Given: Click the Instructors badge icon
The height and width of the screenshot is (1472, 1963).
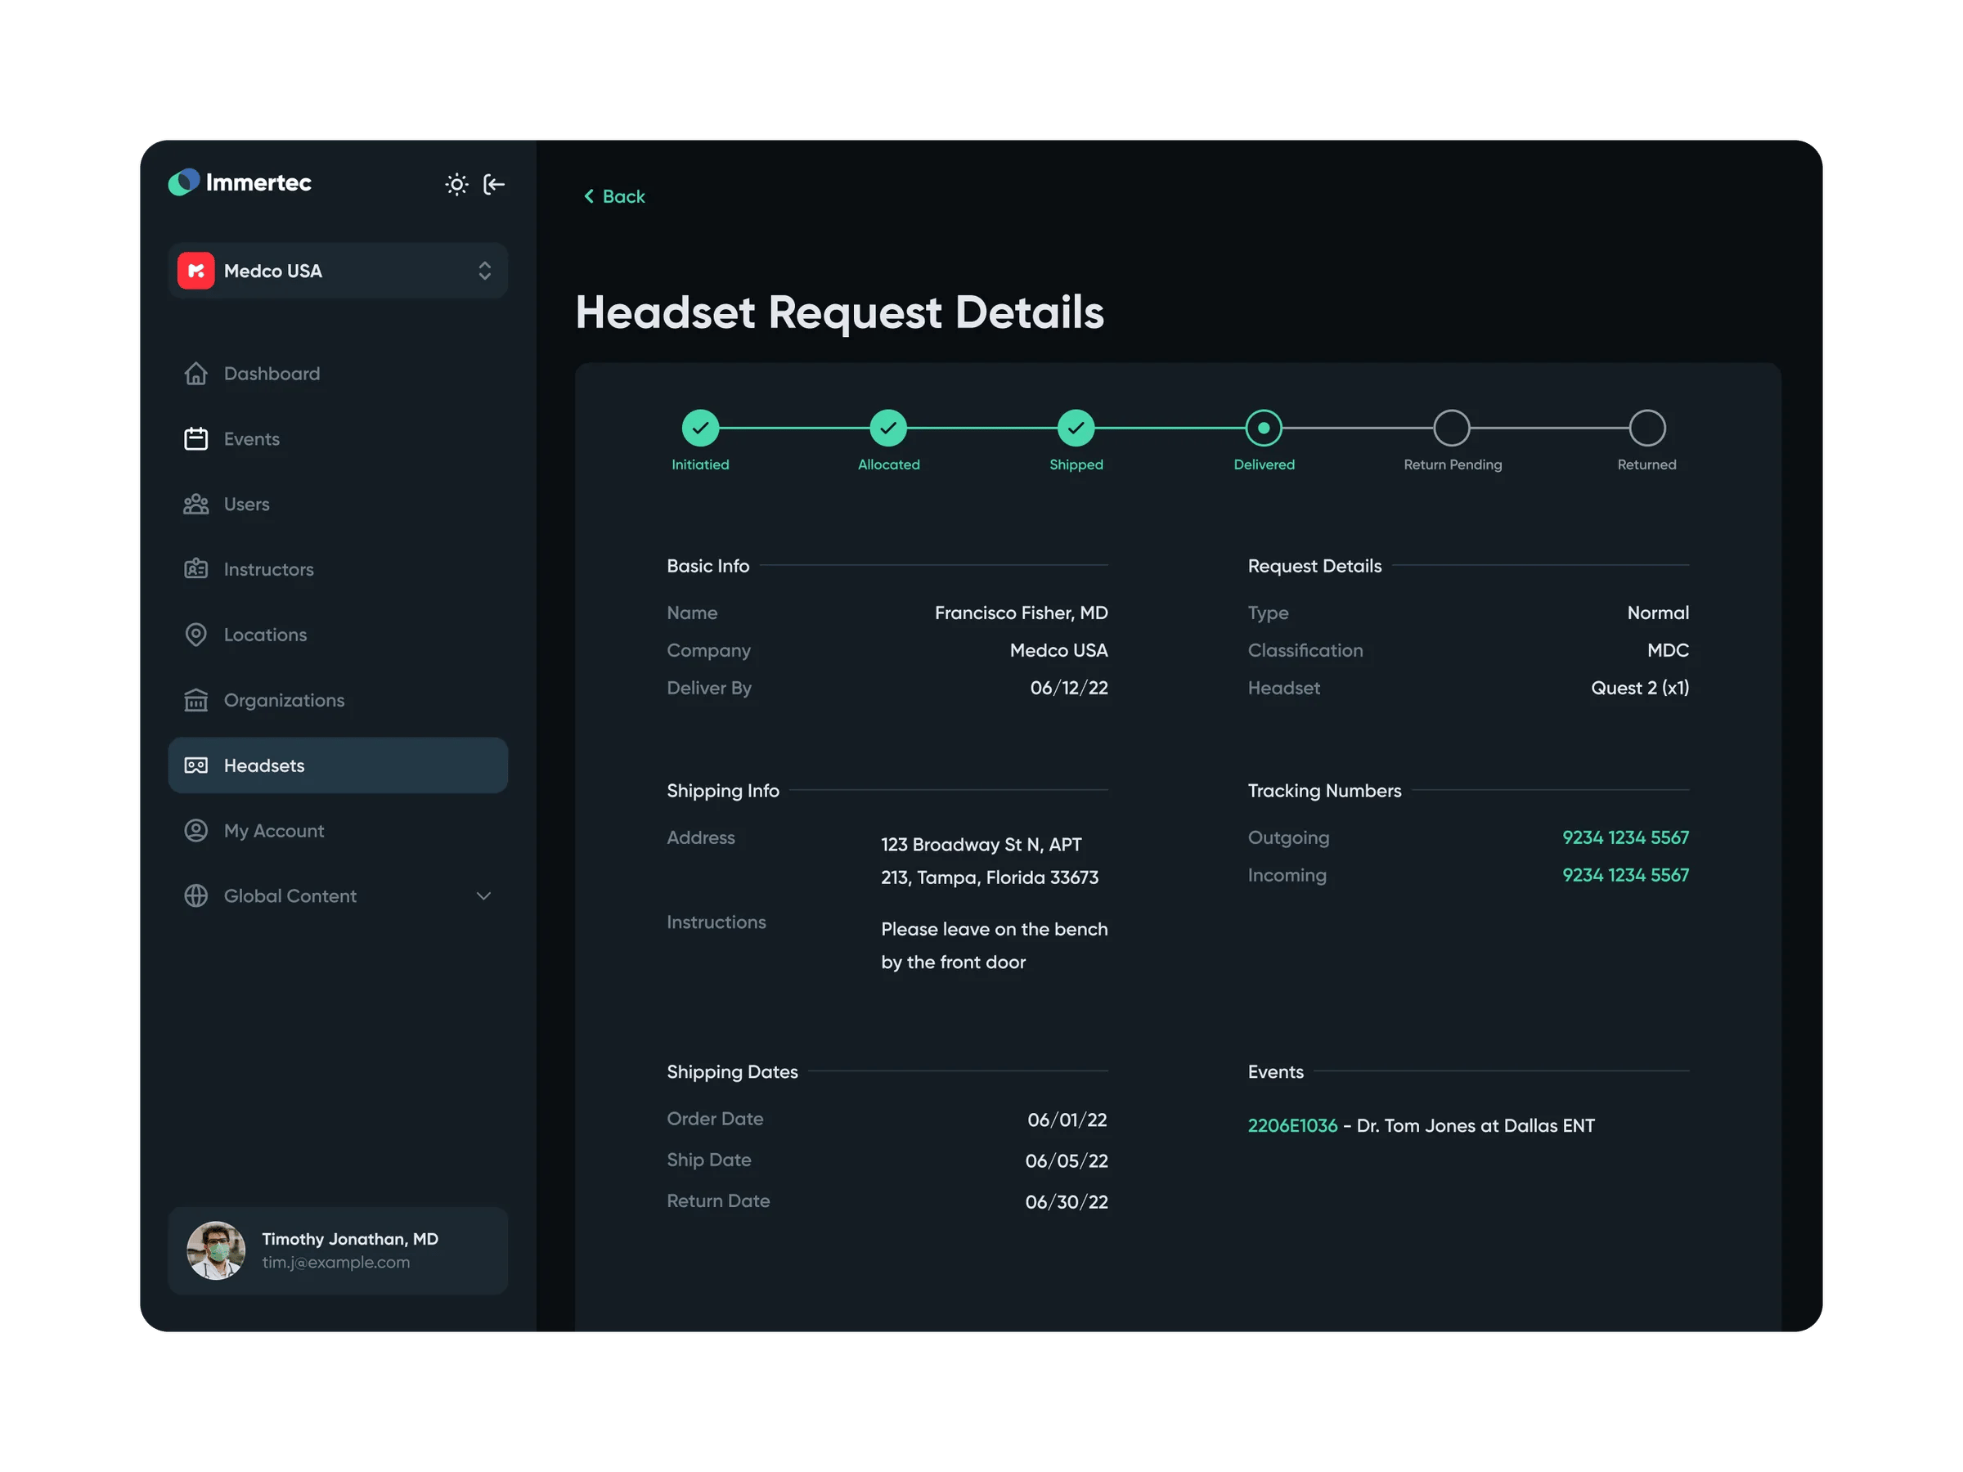Looking at the screenshot, I should pos(196,568).
